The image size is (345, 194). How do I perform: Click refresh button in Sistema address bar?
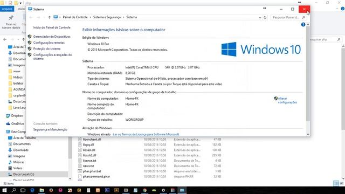click(x=265, y=17)
